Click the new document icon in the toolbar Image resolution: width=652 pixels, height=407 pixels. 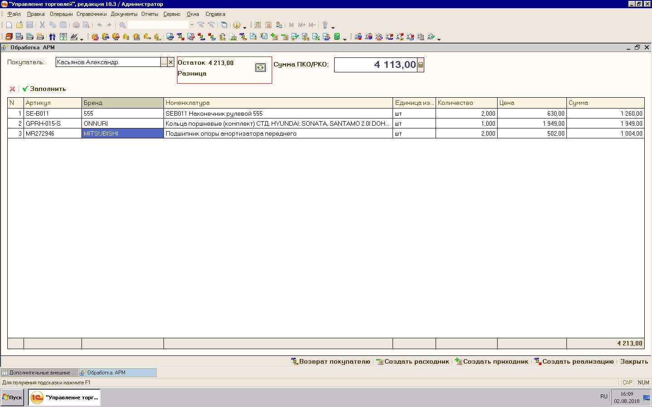tap(9, 25)
